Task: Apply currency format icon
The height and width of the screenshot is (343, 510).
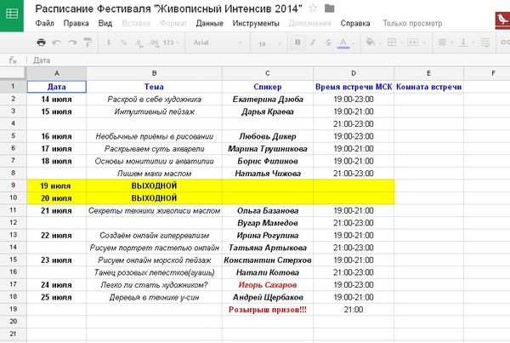Action: pyautogui.click(x=109, y=43)
